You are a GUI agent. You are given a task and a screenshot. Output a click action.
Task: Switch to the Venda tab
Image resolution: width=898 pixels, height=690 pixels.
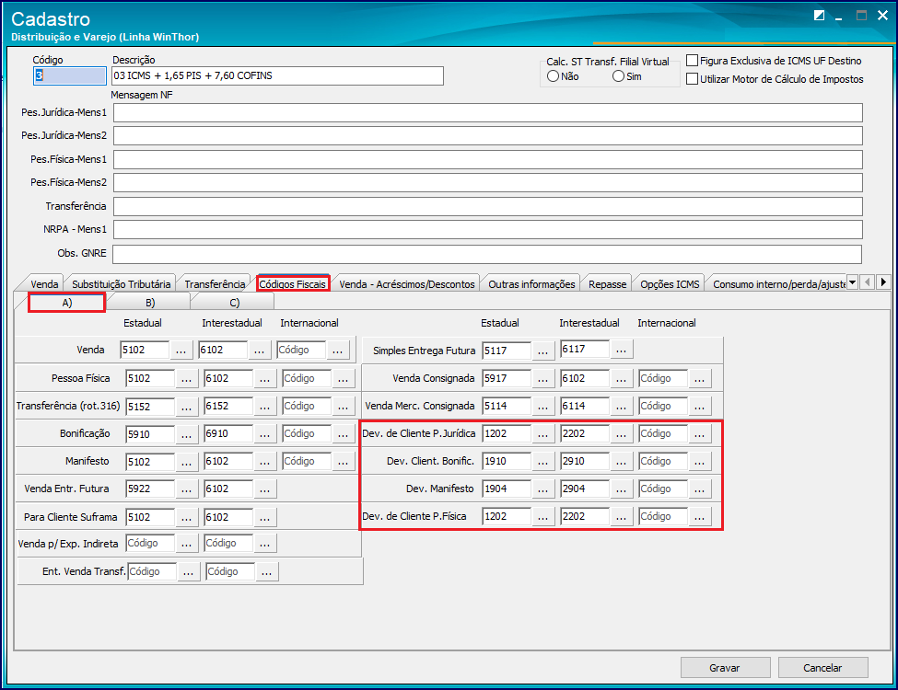44,283
